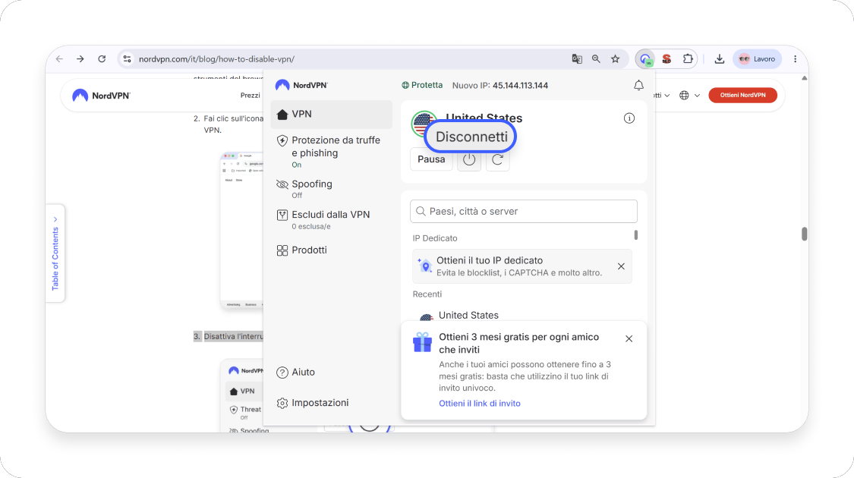The width and height of the screenshot is (854, 478).
Task: Click the NordVPN logo on the webpage
Action: pos(101,96)
